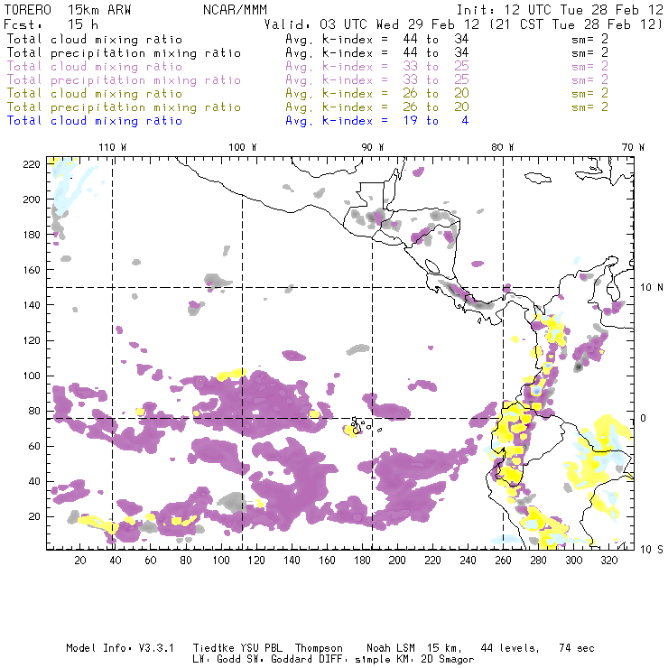Select the "Noah LSM" footer text
The height and width of the screenshot is (668, 668).
pyautogui.click(x=391, y=648)
